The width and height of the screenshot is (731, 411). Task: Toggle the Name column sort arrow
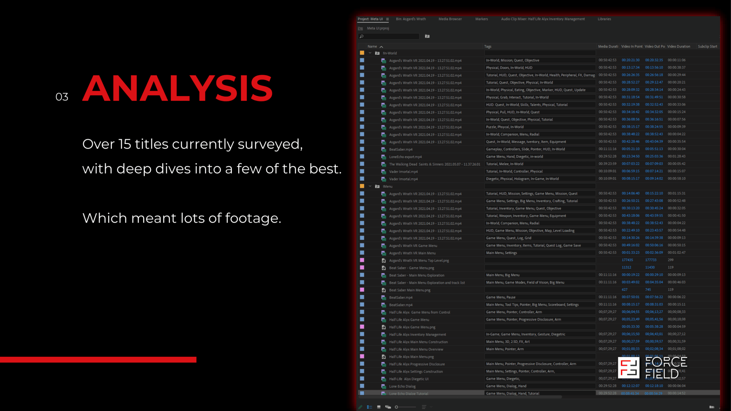pyautogui.click(x=381, y=47)
